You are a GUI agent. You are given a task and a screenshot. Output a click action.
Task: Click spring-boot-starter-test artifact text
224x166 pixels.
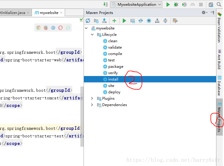coord(35,136)
